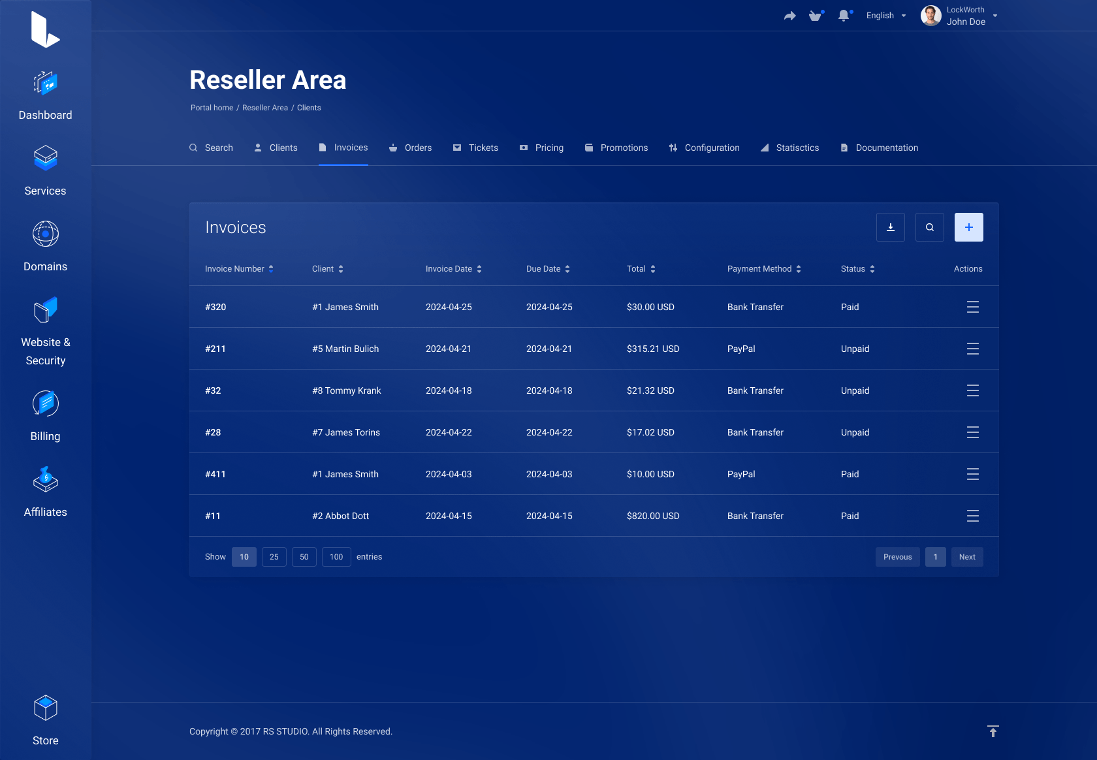
Task: Click John Doe's avatar picture
Action: click(x=930, y=16)
